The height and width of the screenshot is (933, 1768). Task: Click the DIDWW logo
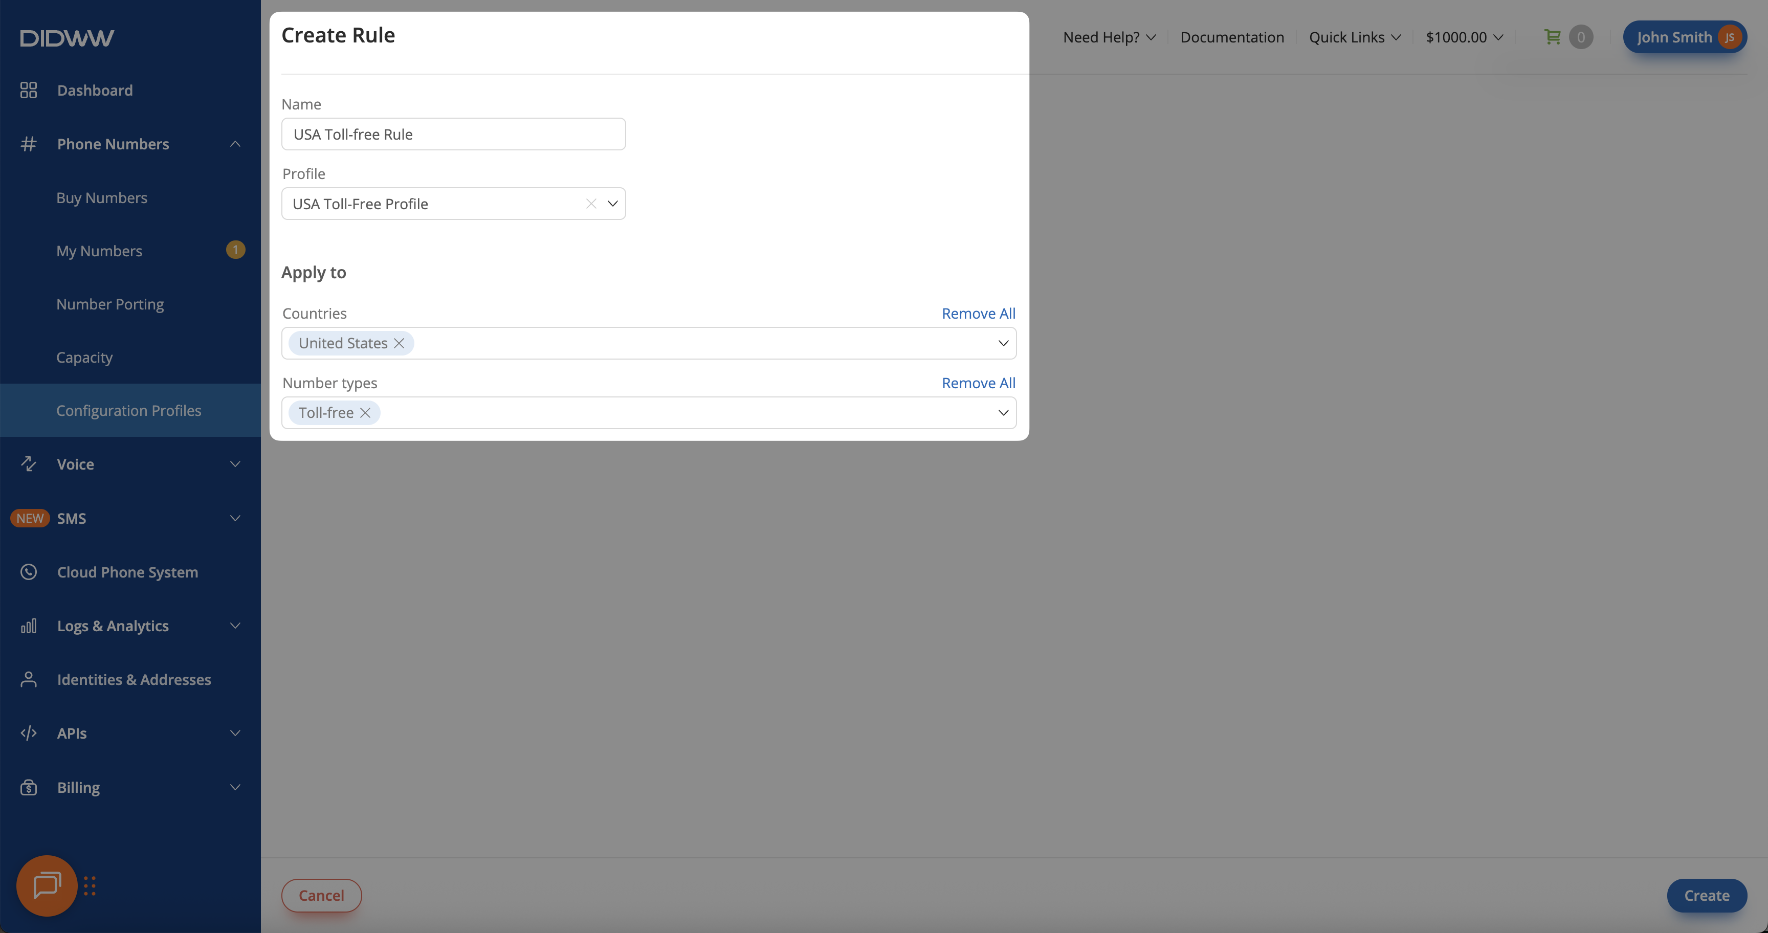67,38
